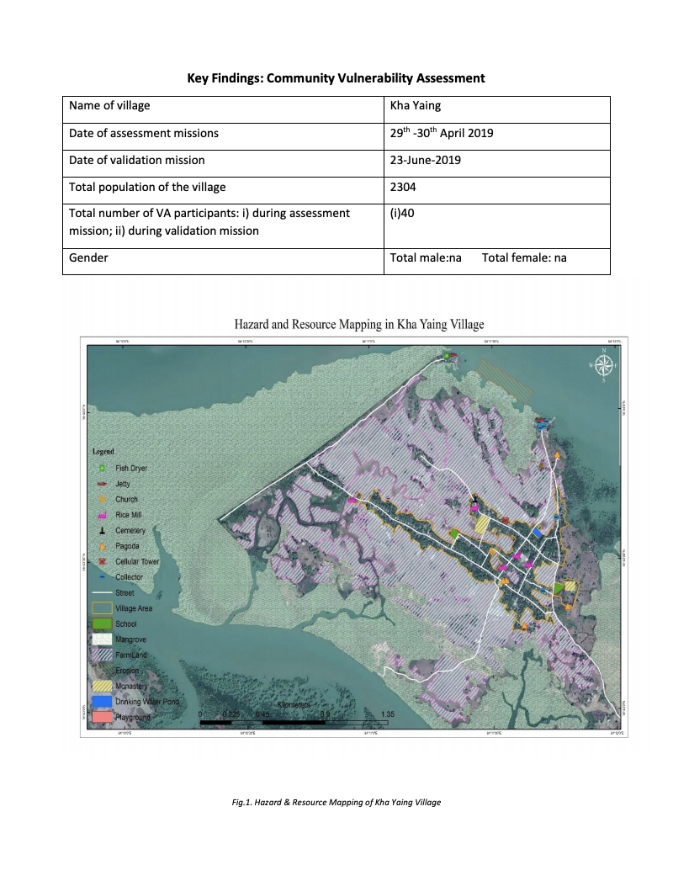Click the Pagoda legend symbol

(x=102, y=546)
